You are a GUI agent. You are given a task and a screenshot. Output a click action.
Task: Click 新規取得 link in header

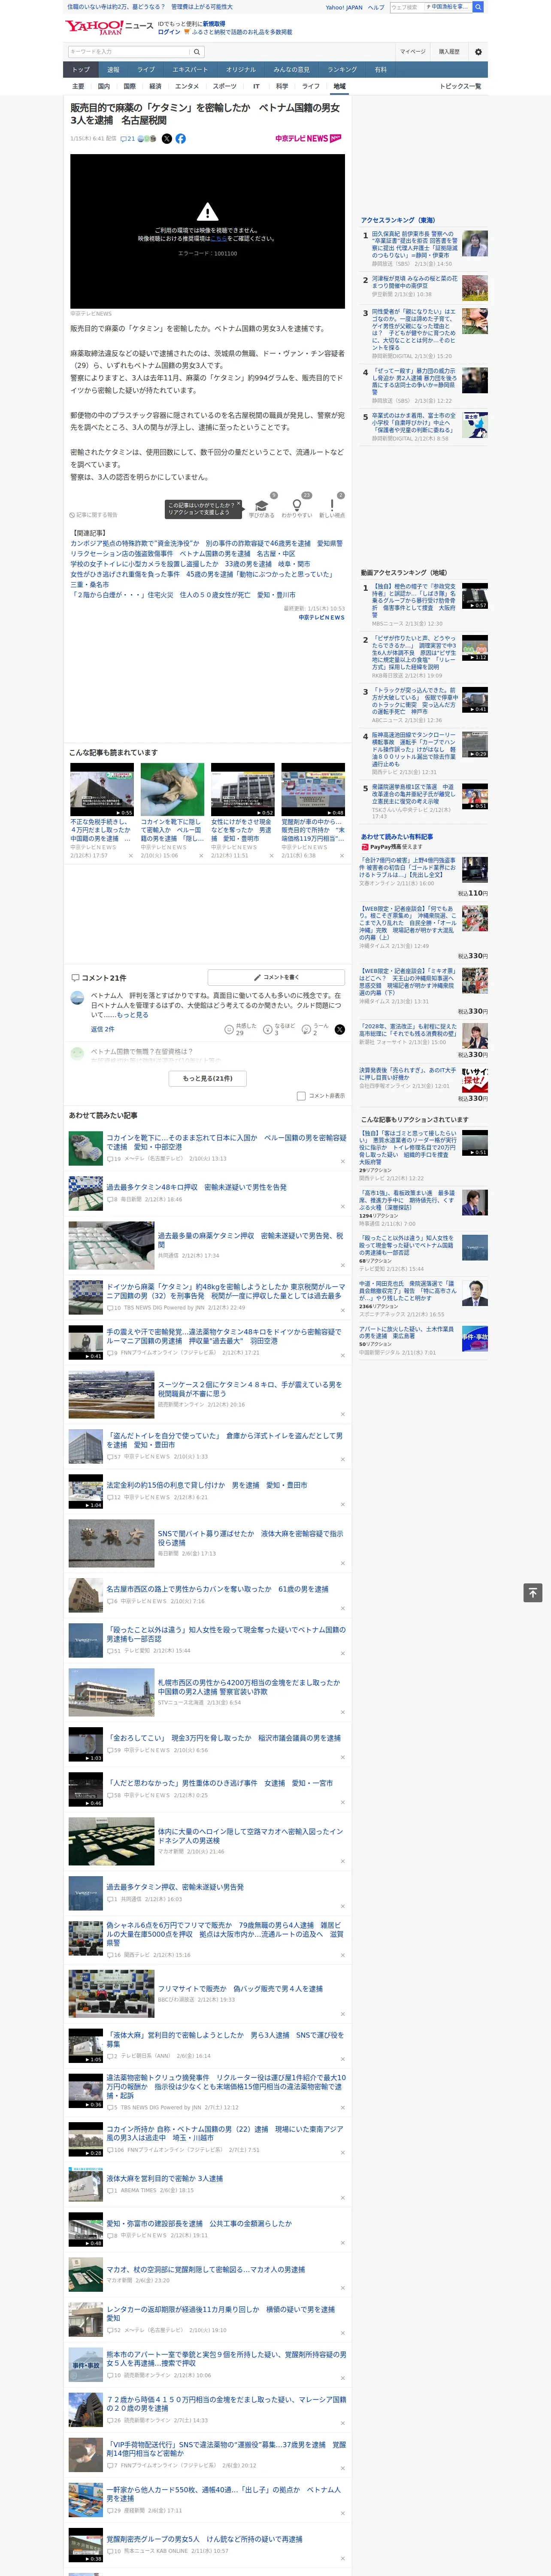coord(214,23)
